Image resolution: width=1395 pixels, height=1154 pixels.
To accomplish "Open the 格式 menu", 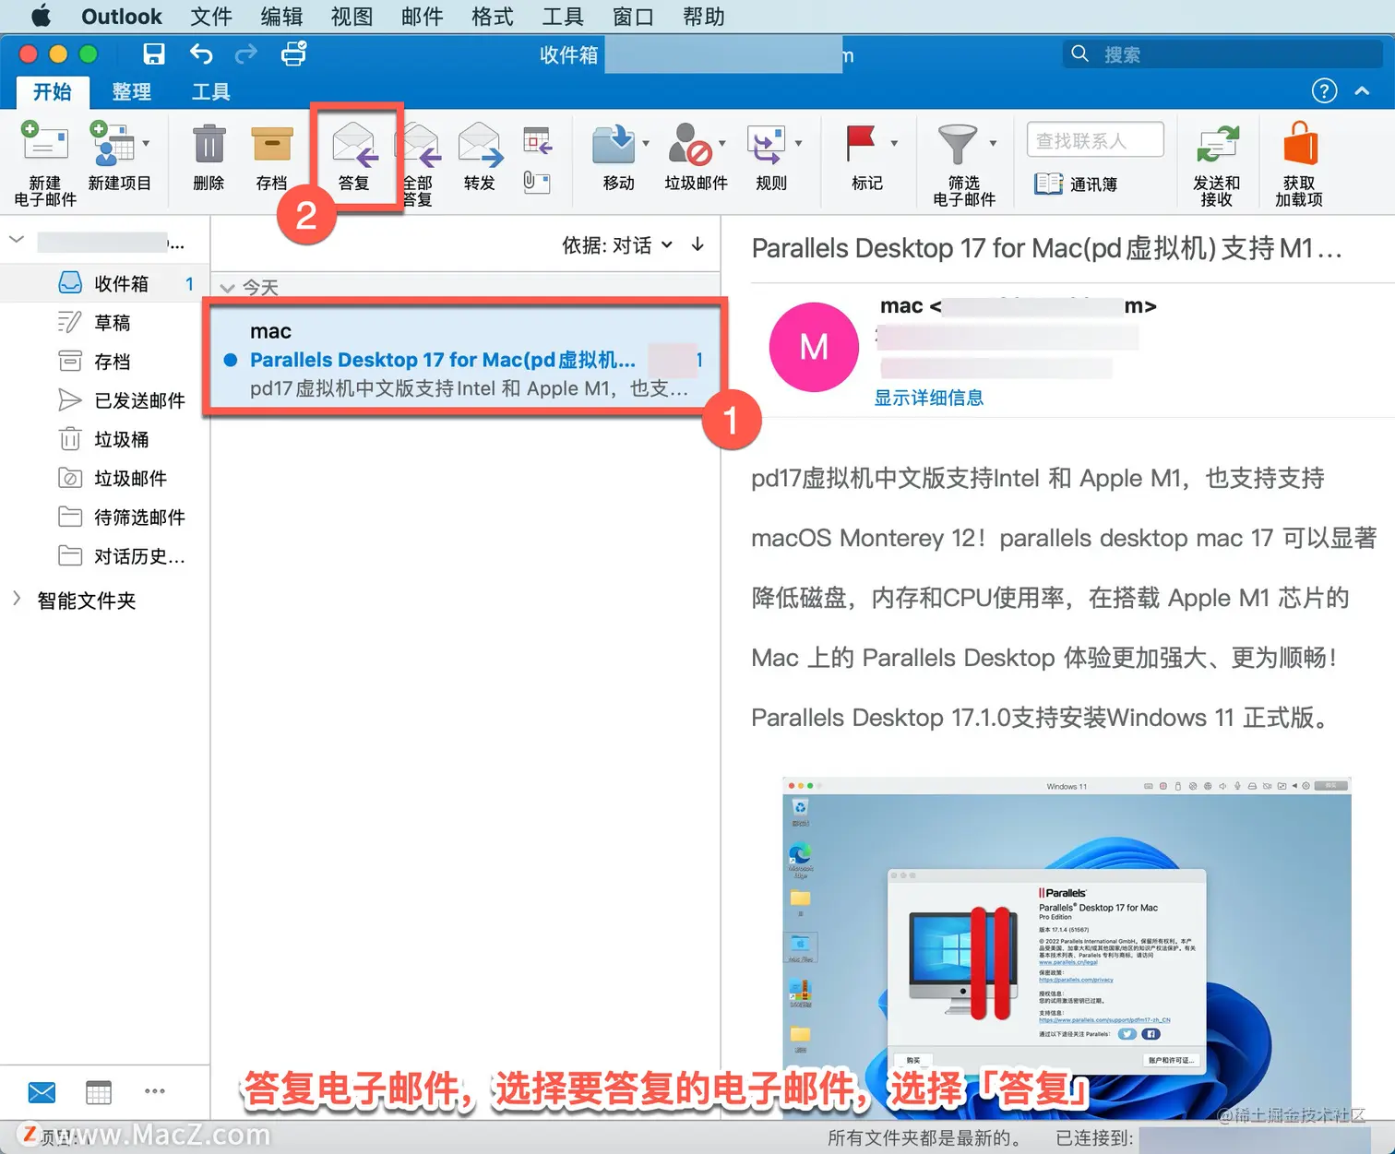I will (492, 17).
